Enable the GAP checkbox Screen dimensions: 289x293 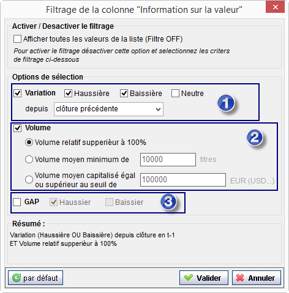tap(17, 202)
